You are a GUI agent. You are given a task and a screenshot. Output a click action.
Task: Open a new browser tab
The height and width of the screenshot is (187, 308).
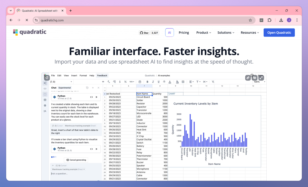pyautogui.click(x=71, y=11)
